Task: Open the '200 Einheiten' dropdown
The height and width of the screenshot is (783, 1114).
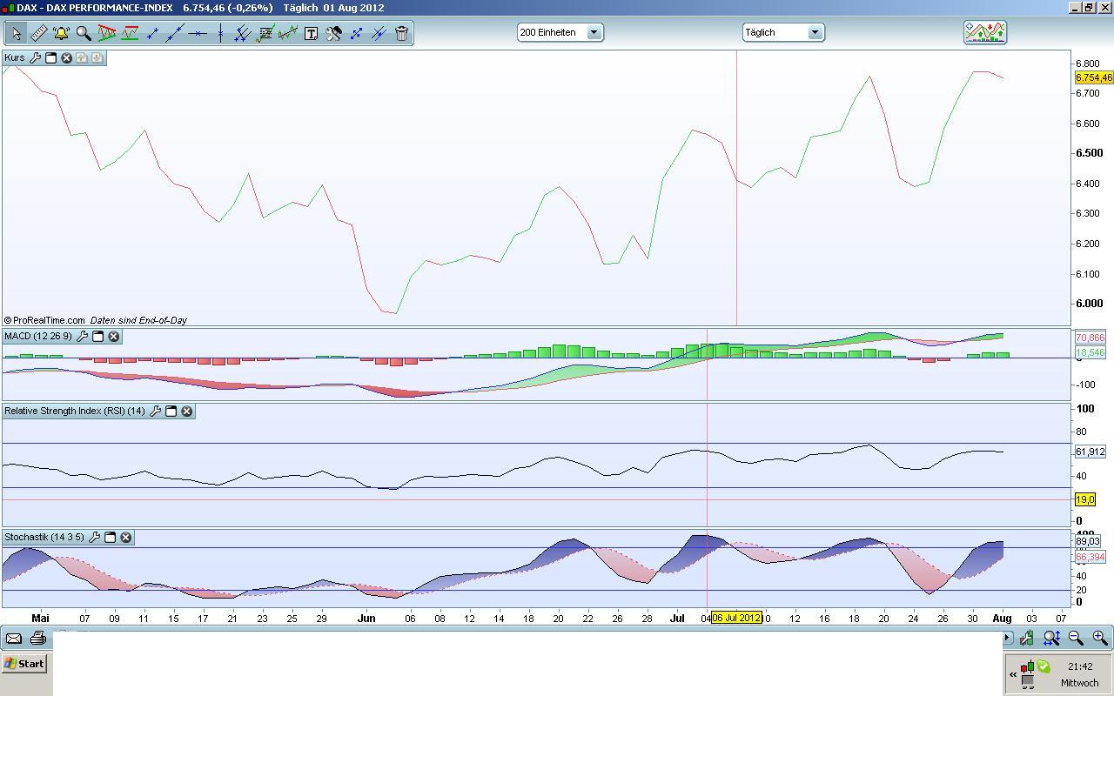Action: tap(594, 32)
